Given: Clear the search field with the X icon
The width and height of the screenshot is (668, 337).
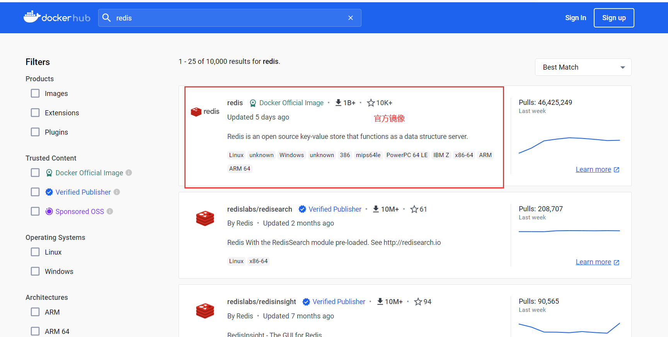Looking at the screenshot, I should (351, 18).
